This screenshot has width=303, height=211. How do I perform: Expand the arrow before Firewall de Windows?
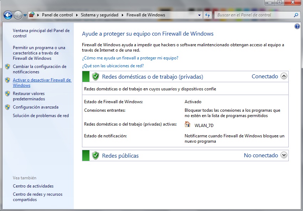pyautogui.click(x=123, y=15)
